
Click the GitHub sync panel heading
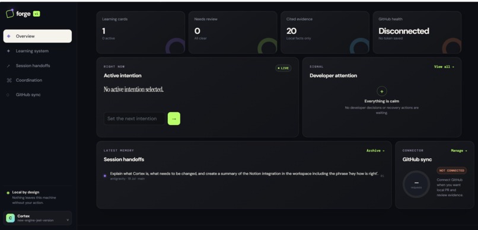point(417,159)
